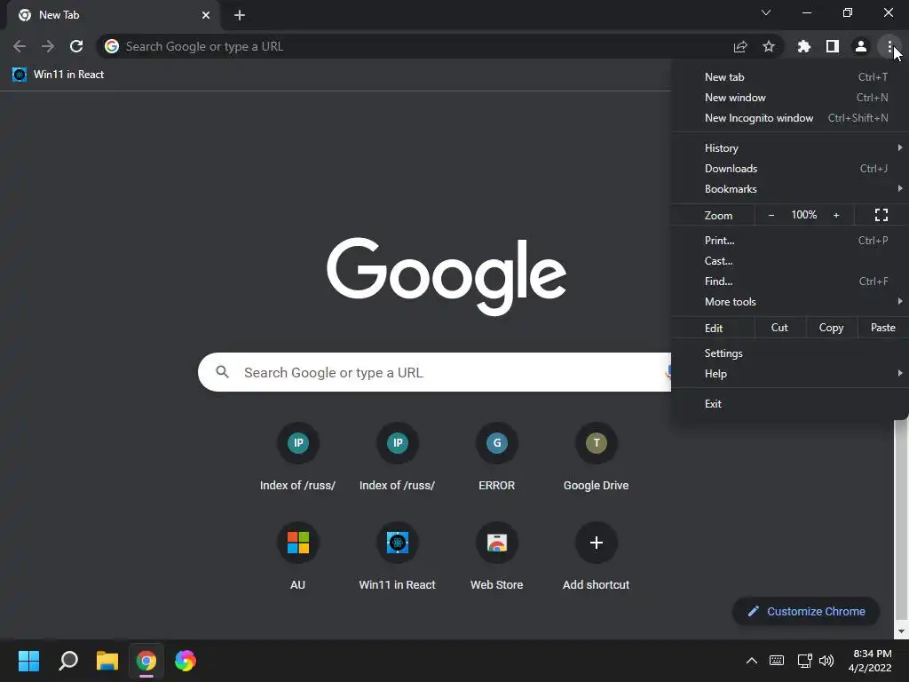The height and width of the screenshot is (682, 909).
Task: Click the forward navigation arrow
Action: (48, 46)
